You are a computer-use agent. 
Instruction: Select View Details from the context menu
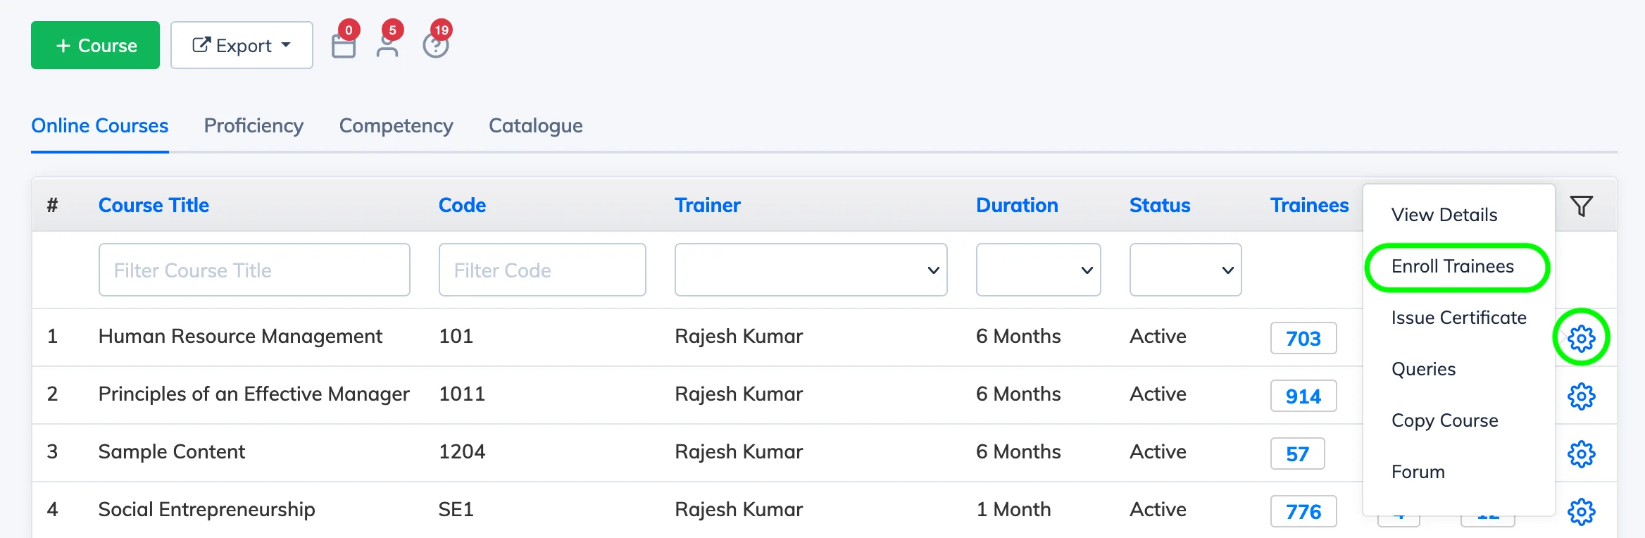[1444, 215]
